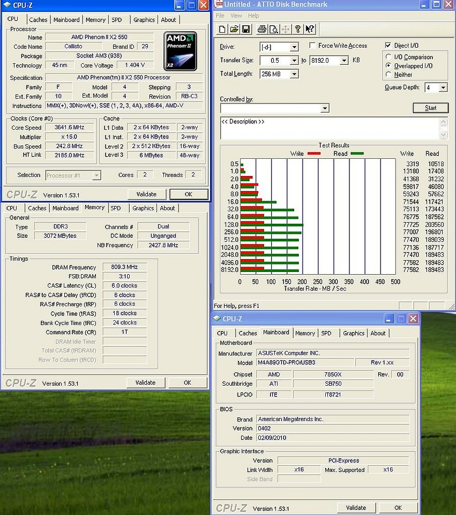Uncheck the Direct I/O checkbox
This screenshot has height=515, width=456.
coord(388,46)
